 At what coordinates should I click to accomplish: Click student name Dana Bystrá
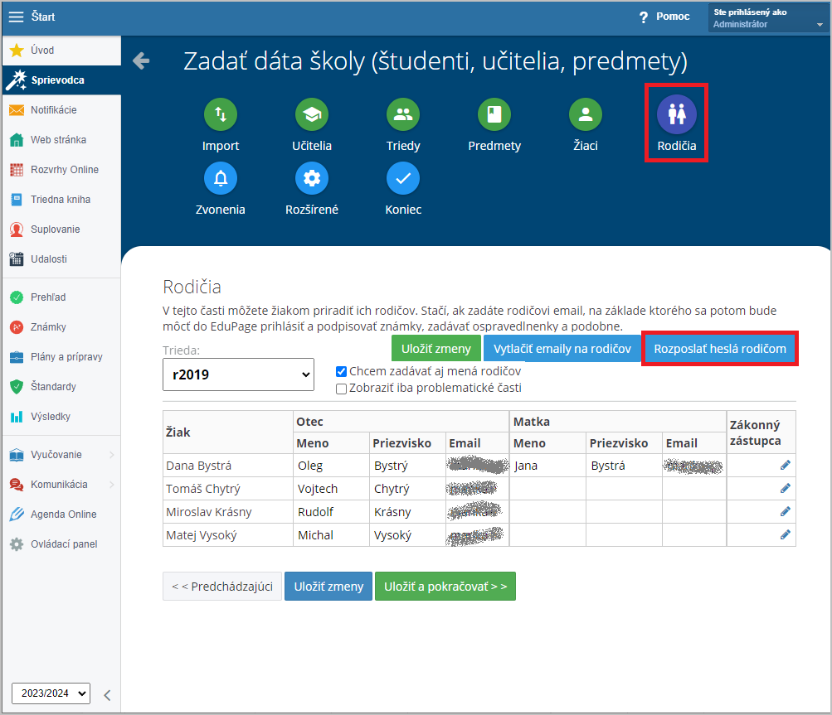tap(198, 466)
